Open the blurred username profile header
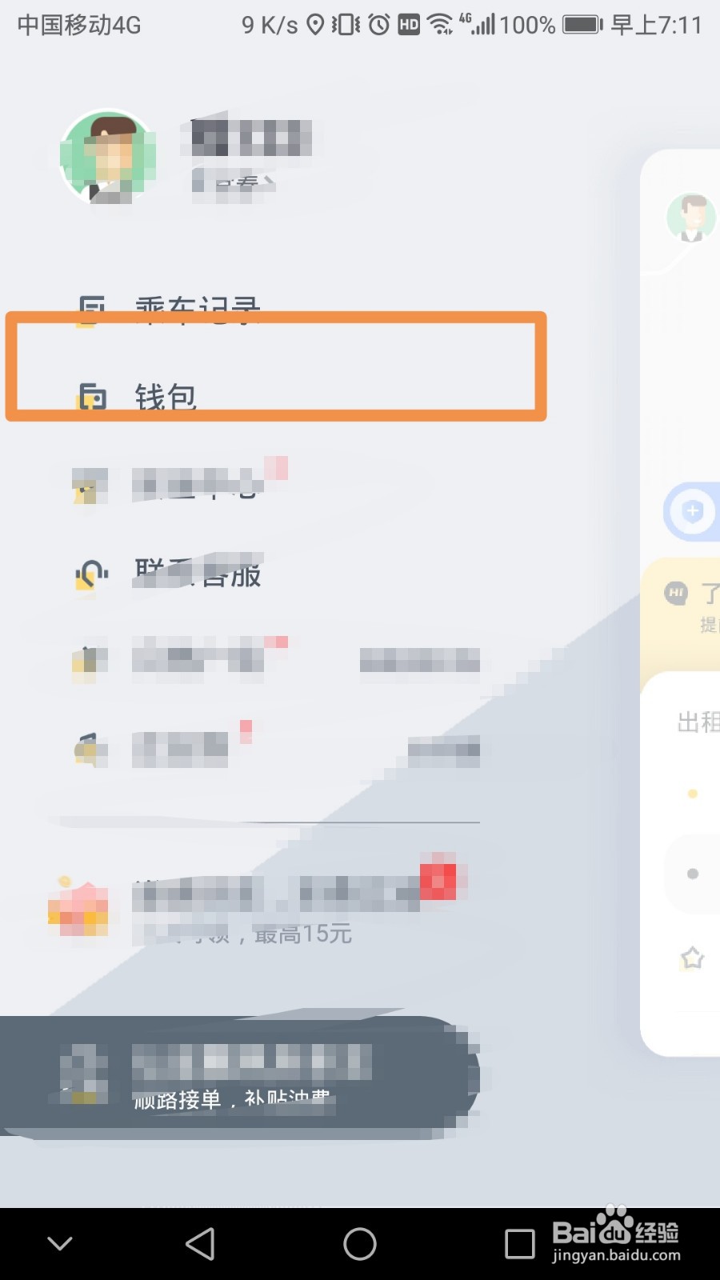Image resolution: width=720 pixels, height=1280 pixels. click(250, 156)
